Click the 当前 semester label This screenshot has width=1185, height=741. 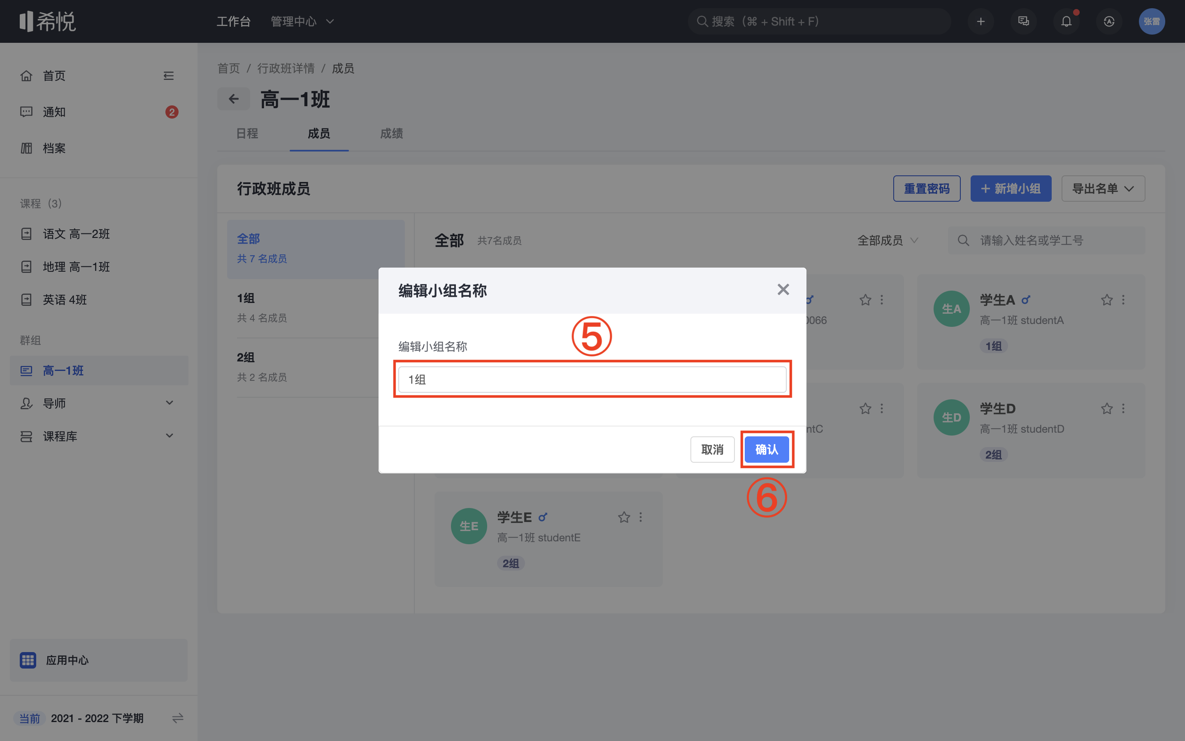[x=29, y=718]
